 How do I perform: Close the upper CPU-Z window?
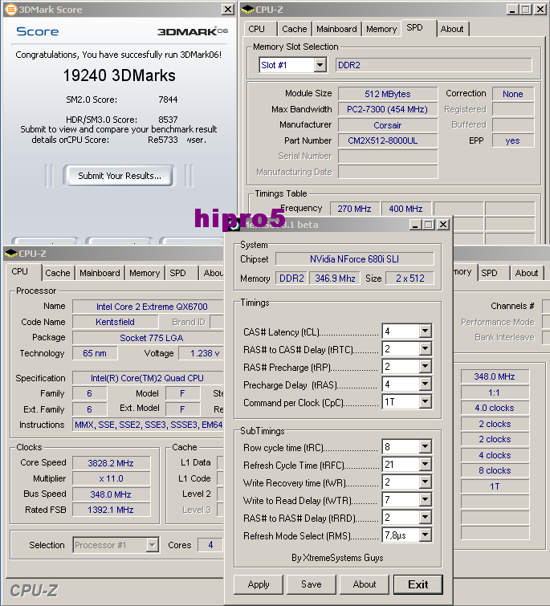(x=540, y=10)
